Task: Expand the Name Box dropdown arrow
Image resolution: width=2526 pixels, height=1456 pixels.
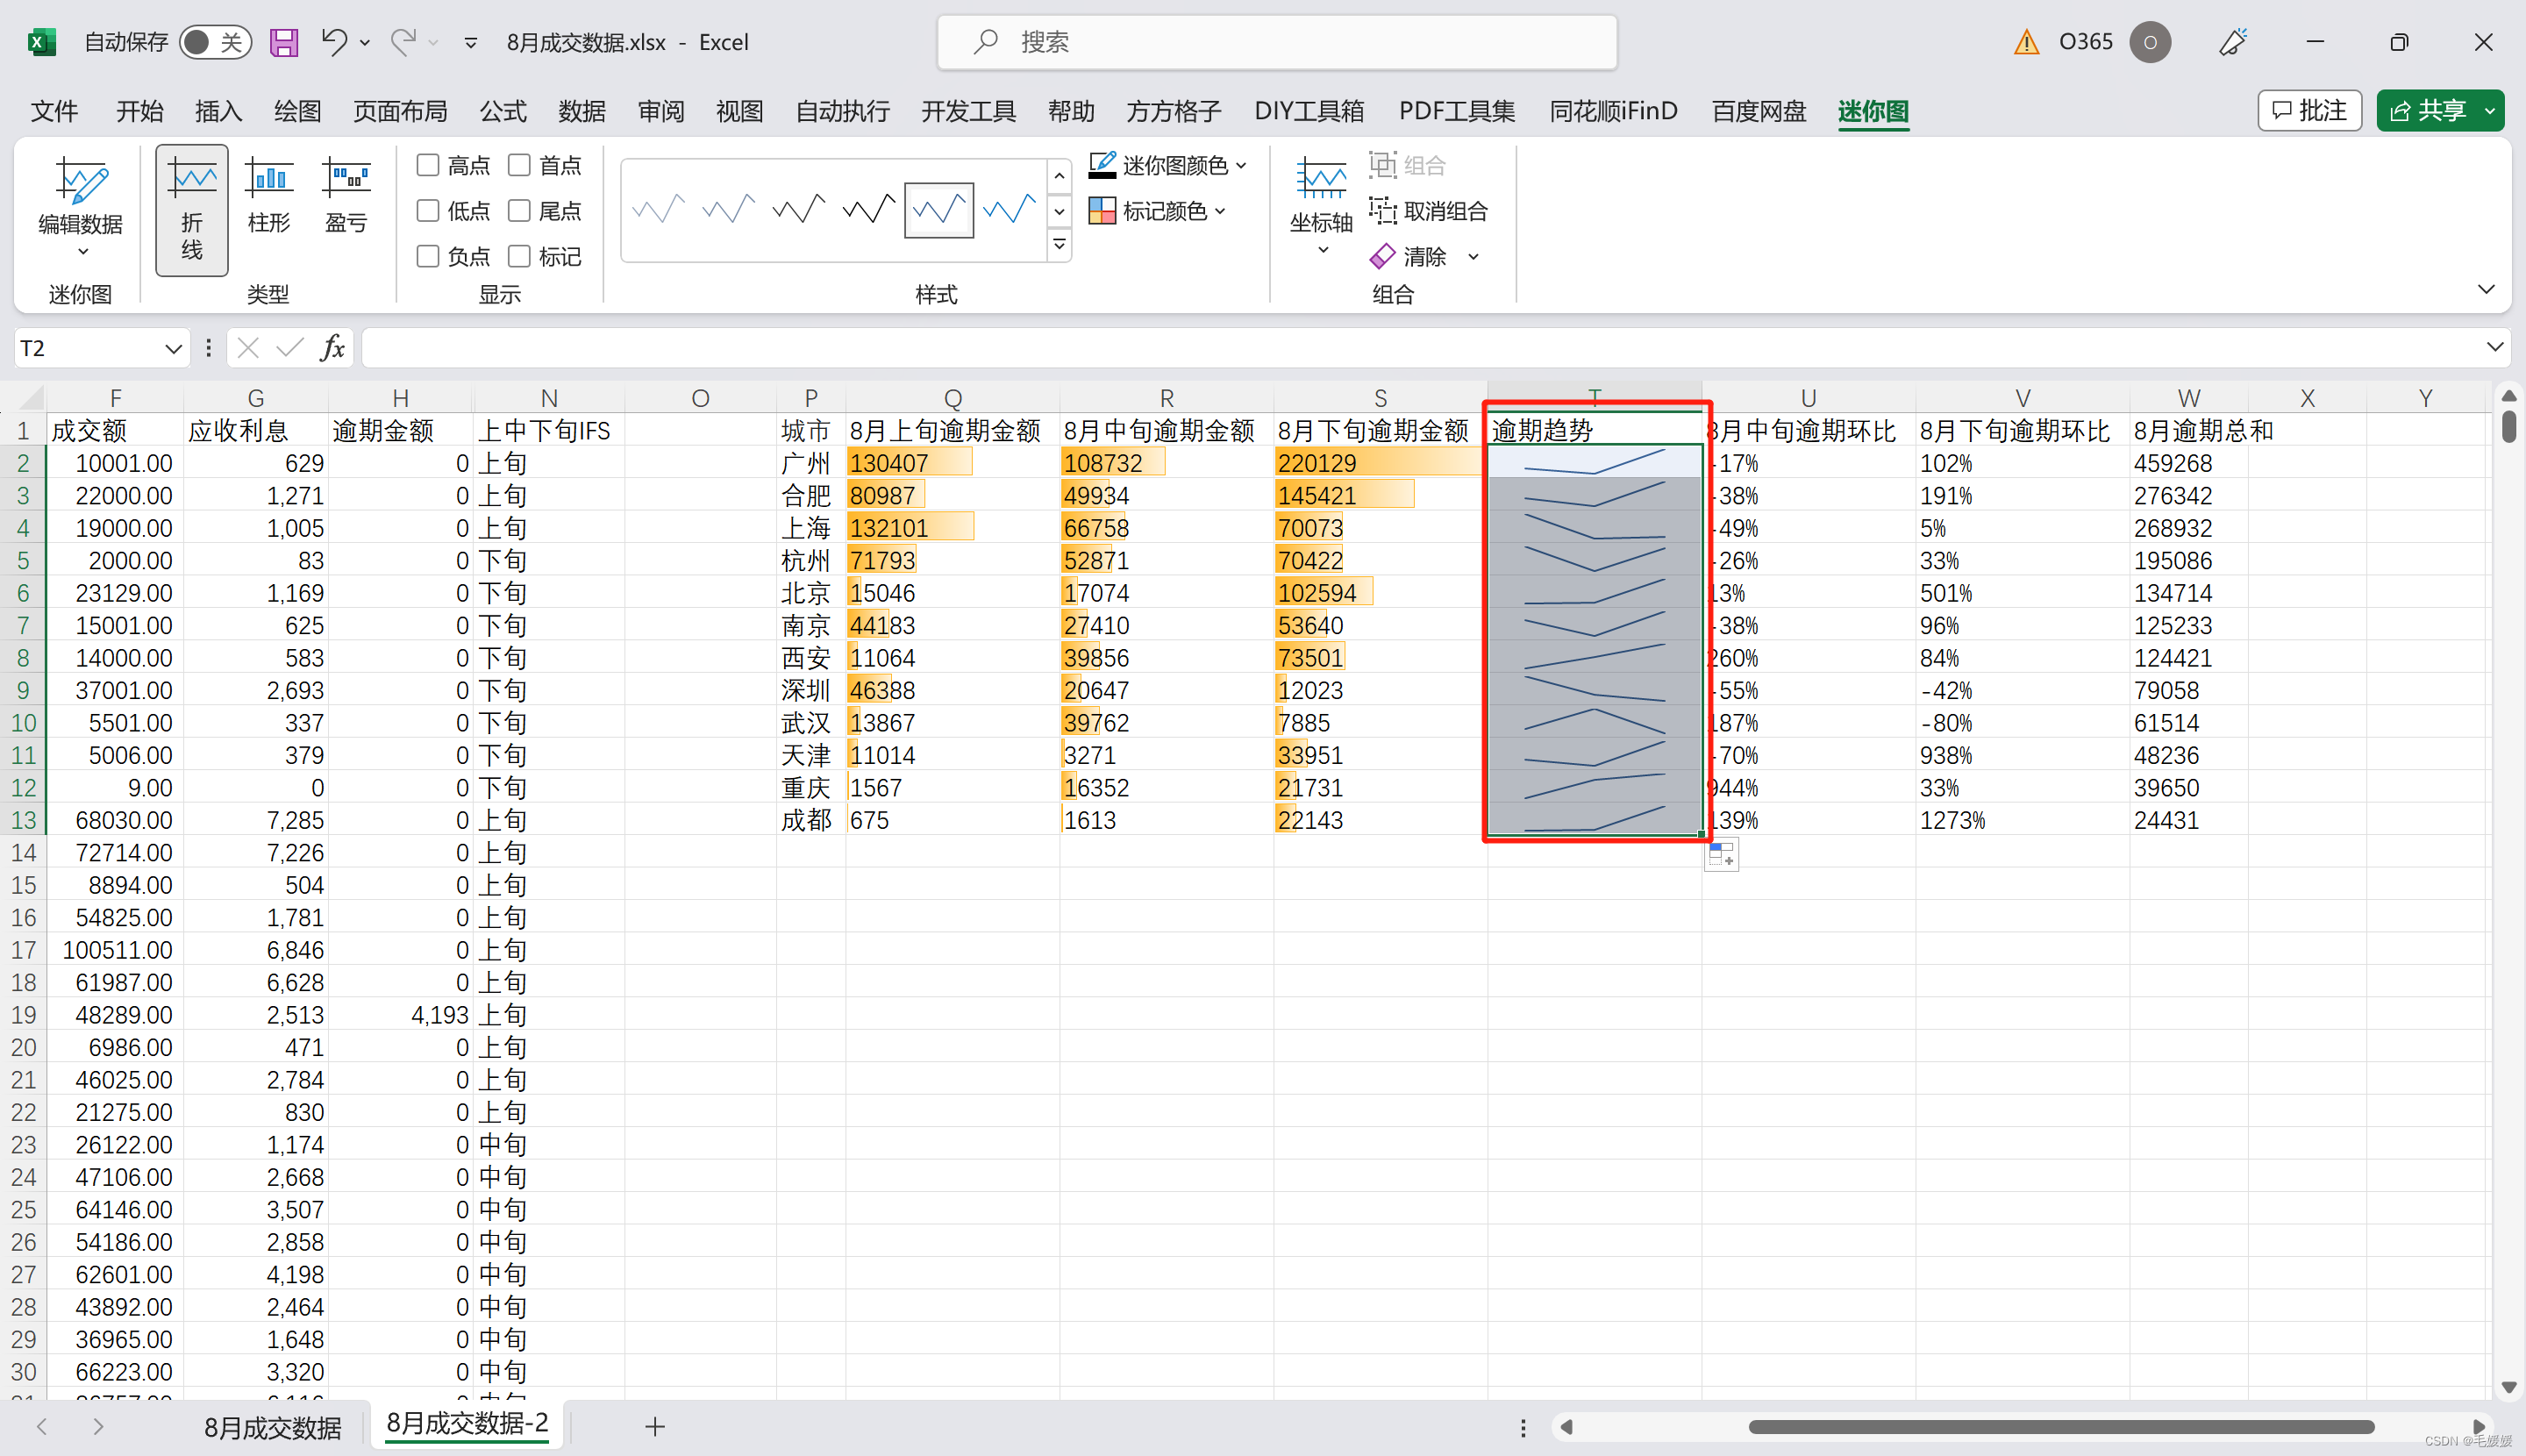Action: (172, 348)
